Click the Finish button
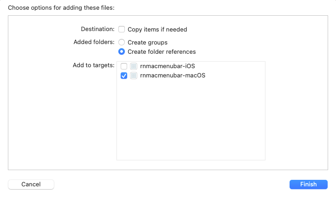 coord(308,184)
